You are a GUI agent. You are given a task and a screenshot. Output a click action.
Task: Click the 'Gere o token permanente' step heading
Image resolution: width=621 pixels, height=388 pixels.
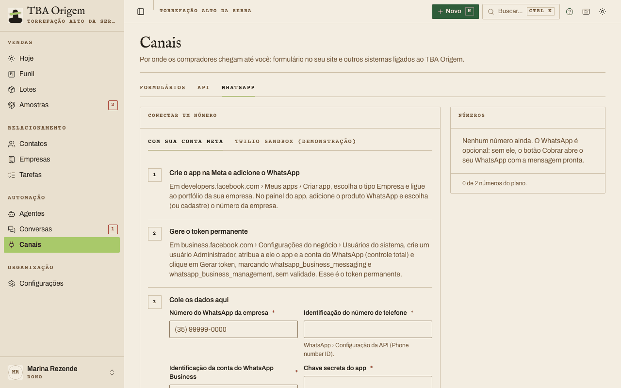tap(209, 231)
